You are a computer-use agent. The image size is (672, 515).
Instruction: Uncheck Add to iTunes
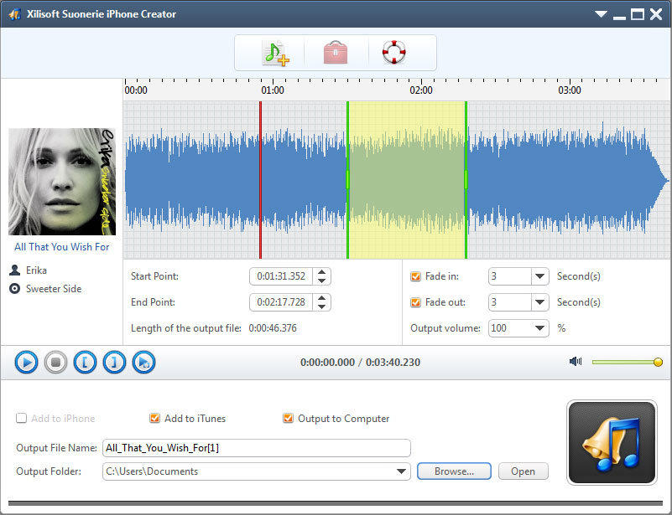coord(154,419)
